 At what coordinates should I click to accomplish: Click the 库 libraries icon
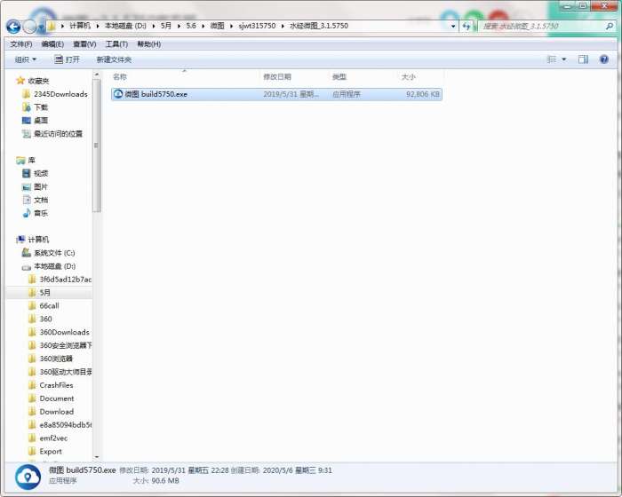[x=20, y=160]
